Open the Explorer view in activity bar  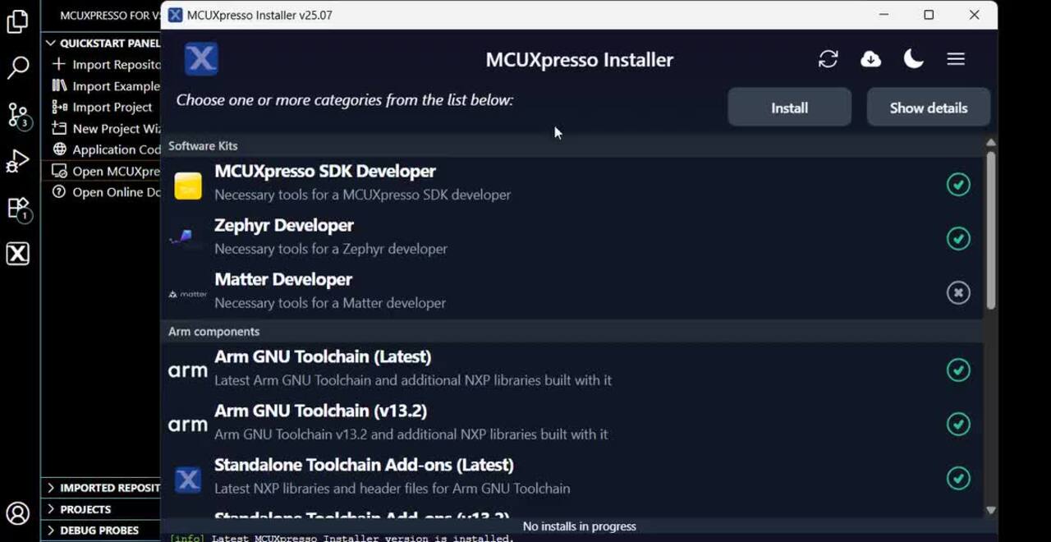click(18, 22)
